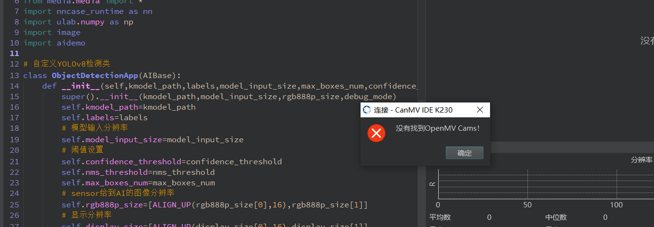
Task: Click the 没有找到OpenMV Cams! message text
Action: (437, 128)
